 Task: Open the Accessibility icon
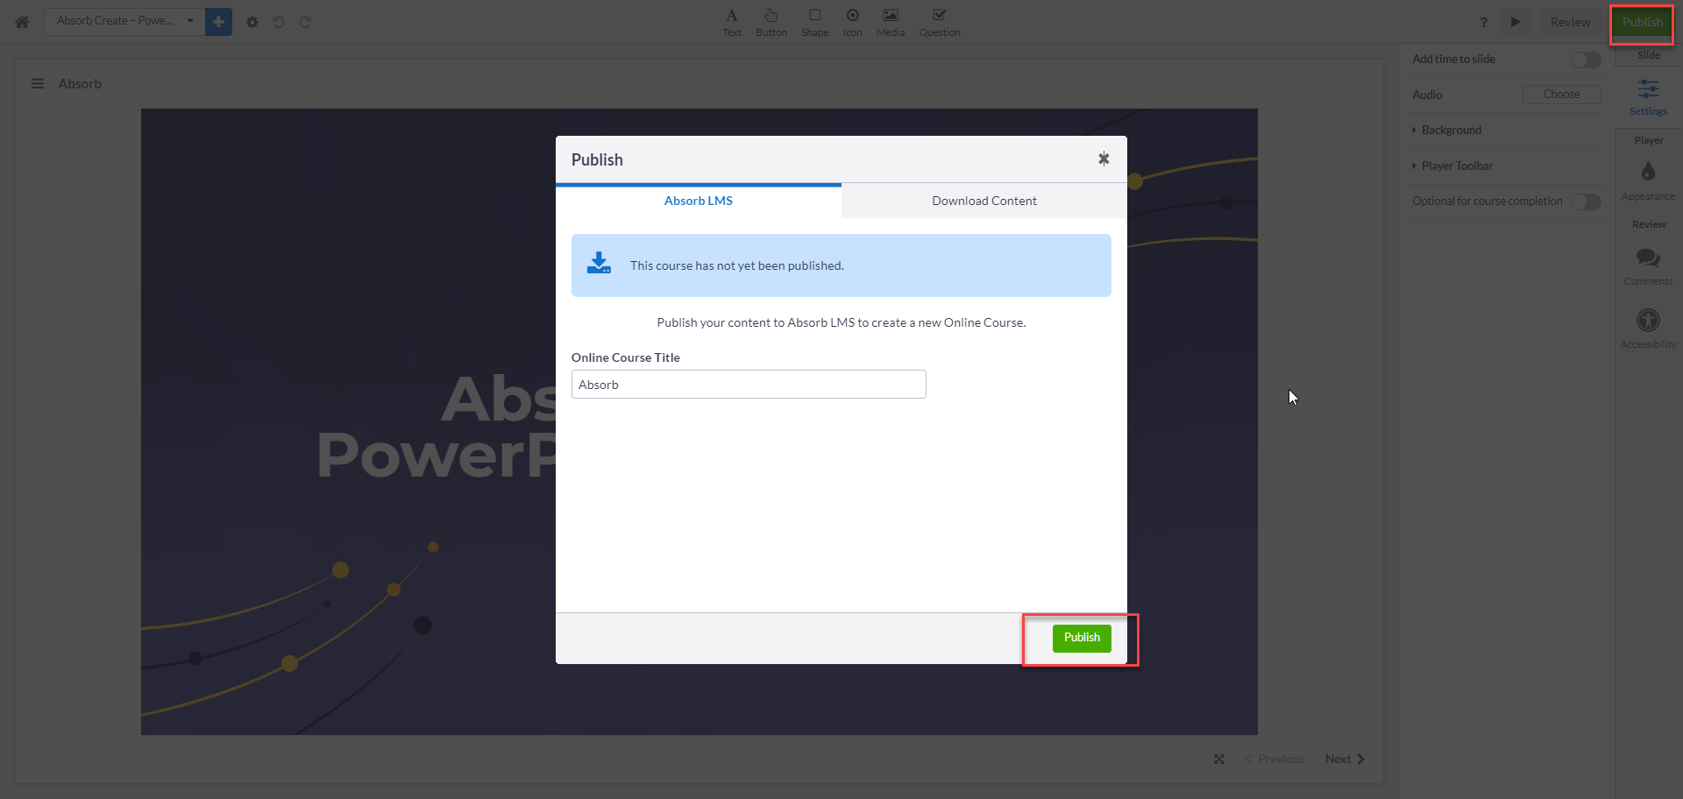tap(1649, 329)
